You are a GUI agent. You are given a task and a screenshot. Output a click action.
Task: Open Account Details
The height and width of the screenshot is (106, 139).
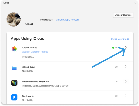[x=123, y=15]
